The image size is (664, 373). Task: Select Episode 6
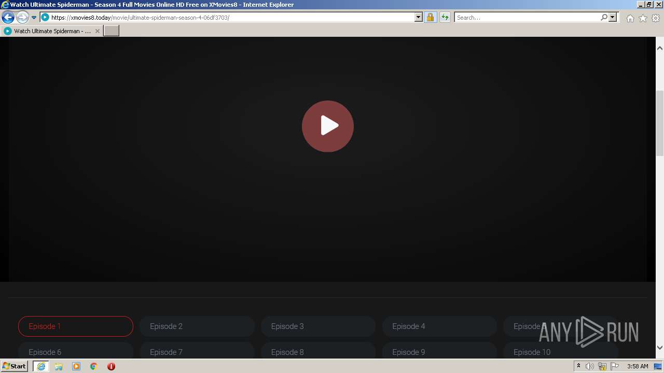click(76, 351)
